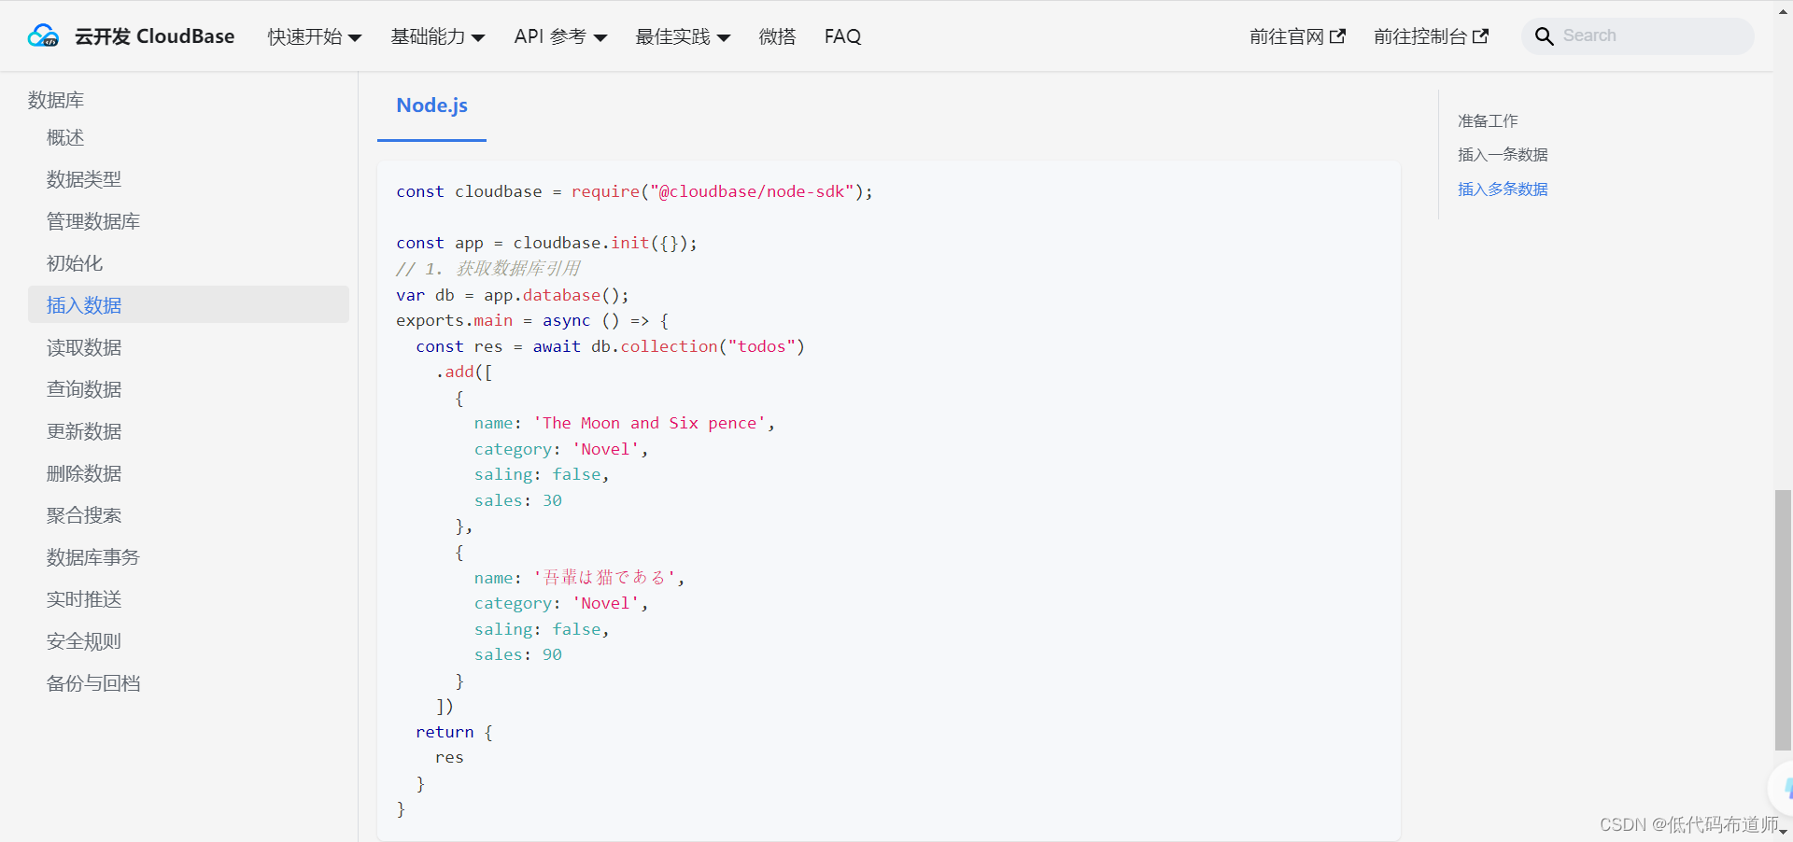Open 更新数据 in the sidebar
This screenshot has width=1793, height=842.
(84, 431)
